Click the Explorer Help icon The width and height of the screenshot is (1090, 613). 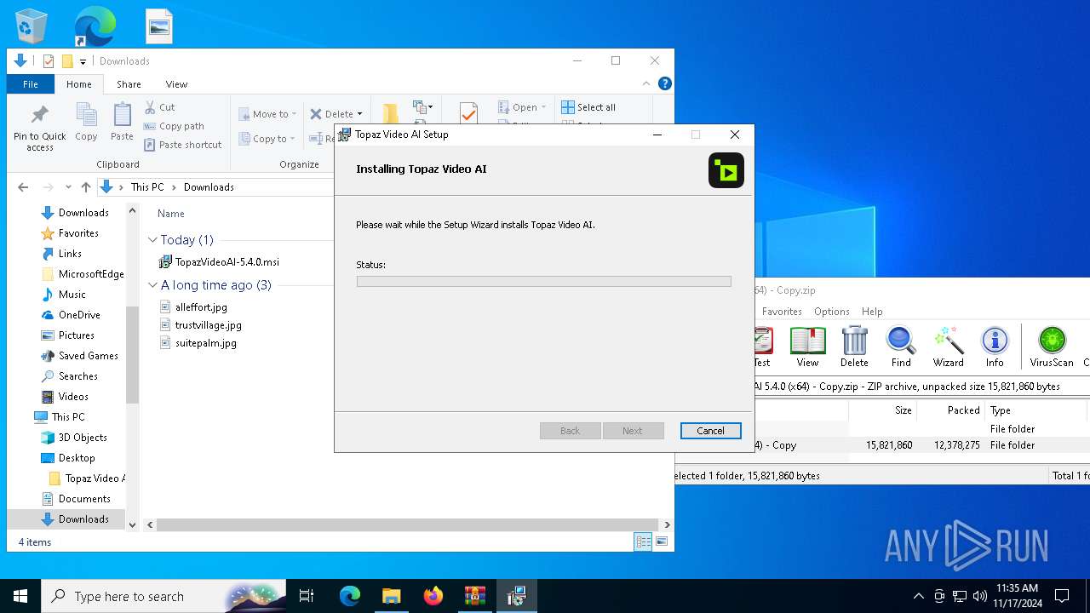click(665, 83)
